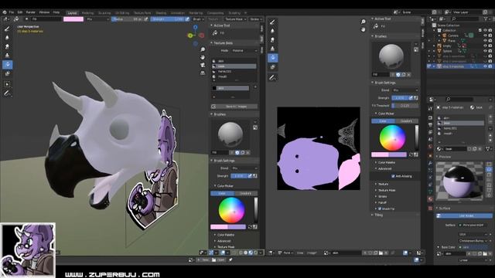Toggle visibility eye of the Collection row
This screenshot has width=495, height=278.
pos(485,30)
